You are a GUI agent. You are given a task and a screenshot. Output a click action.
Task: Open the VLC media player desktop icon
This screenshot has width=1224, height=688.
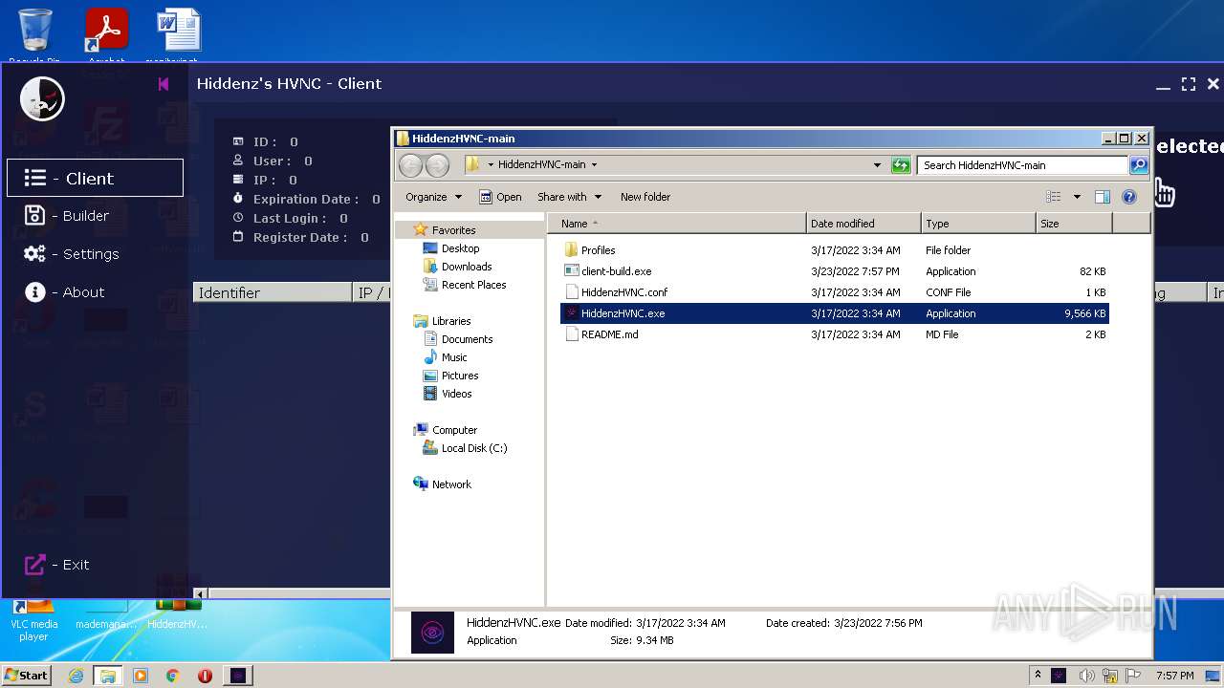(34, 620)
